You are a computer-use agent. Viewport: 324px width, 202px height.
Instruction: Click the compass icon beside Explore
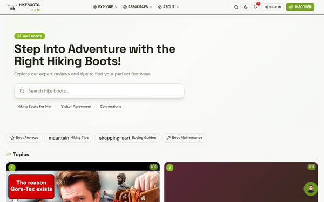(x=95, y=7)
